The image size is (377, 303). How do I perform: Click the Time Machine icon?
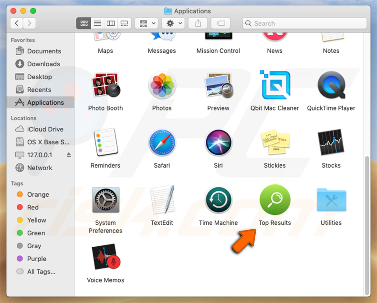pyautogui.click(x=219, y=200)
